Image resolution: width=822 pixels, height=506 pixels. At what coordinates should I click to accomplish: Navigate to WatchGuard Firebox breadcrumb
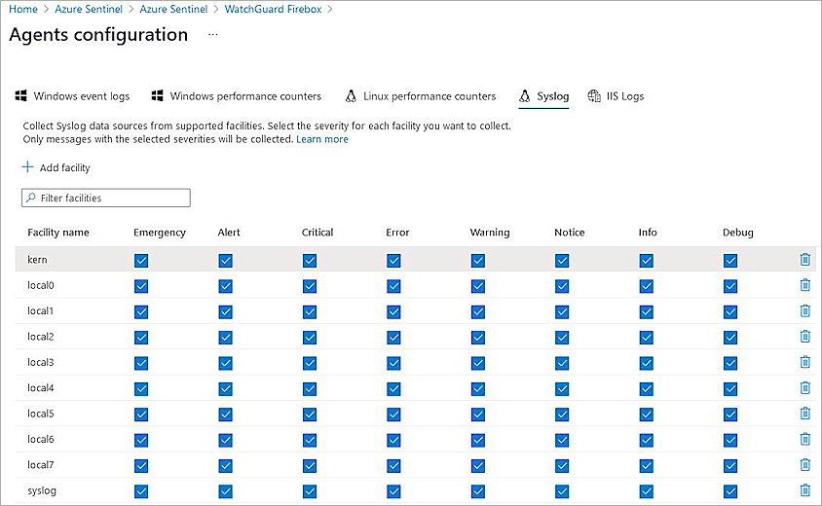(274, 9)
